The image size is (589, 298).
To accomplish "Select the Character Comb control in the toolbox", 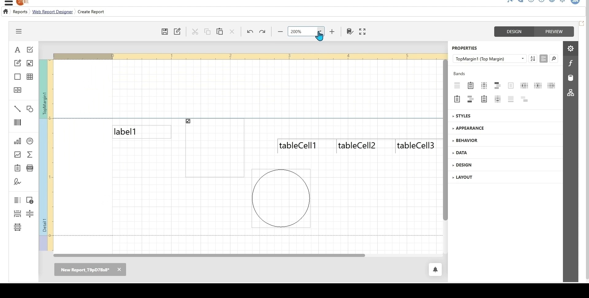I will pos(17,90).
